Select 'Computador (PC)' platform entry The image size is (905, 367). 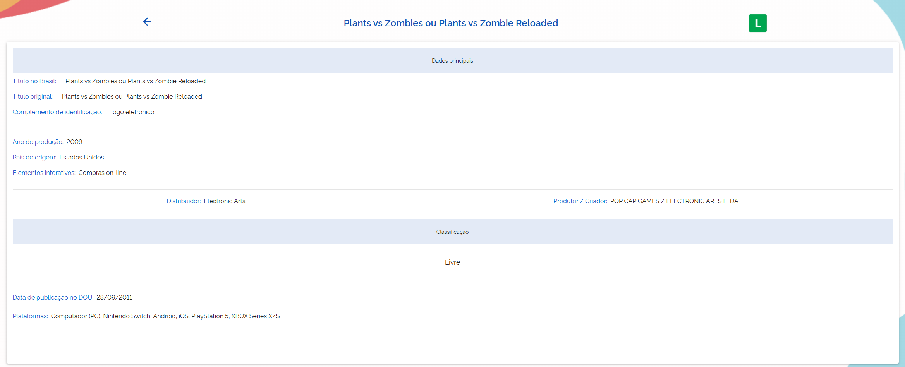[x=75, y=316]
